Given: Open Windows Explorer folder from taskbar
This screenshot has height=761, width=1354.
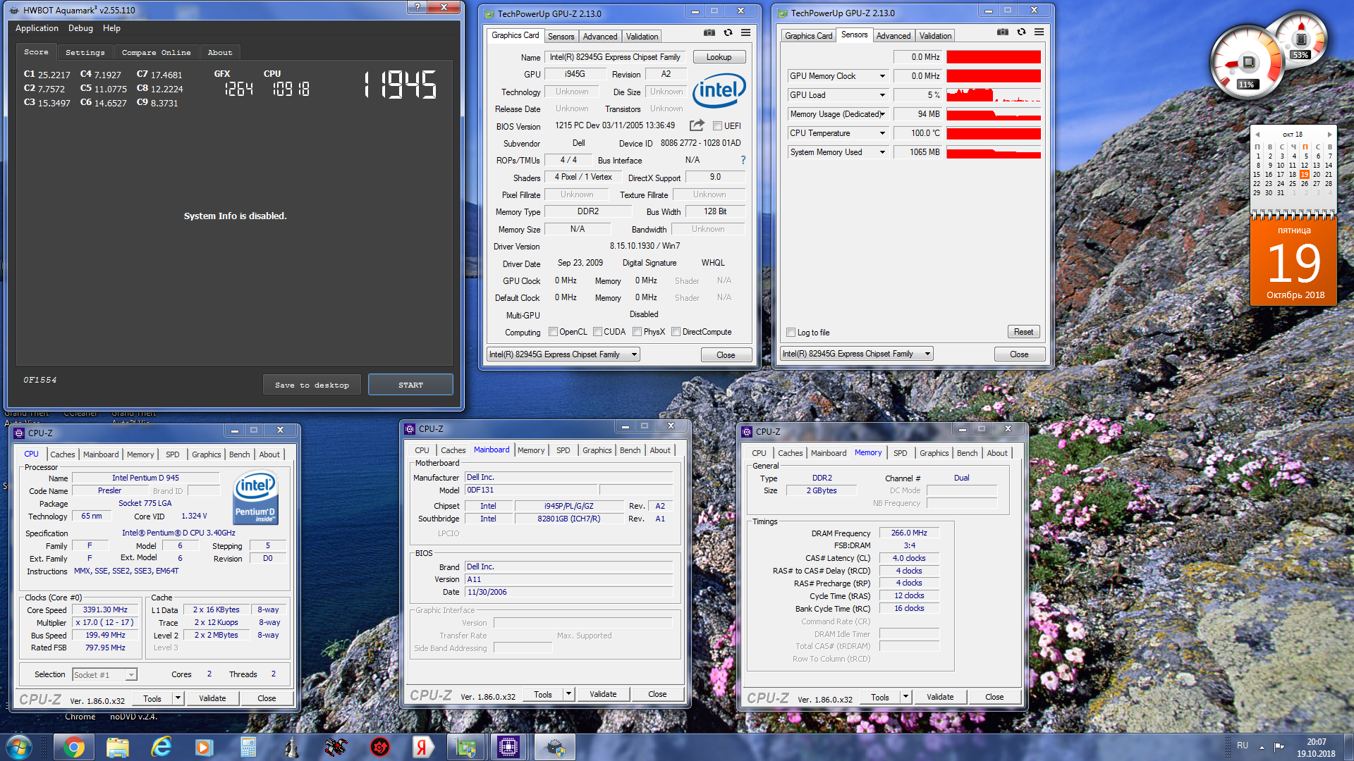Looking at the screenshot, I should (117, 747).
